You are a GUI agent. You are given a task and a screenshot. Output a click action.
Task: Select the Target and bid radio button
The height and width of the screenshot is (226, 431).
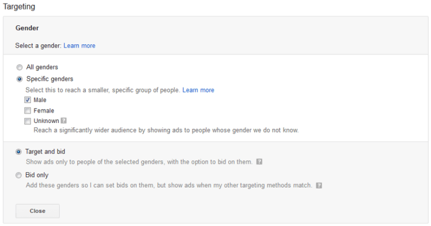tap(19, 152)
